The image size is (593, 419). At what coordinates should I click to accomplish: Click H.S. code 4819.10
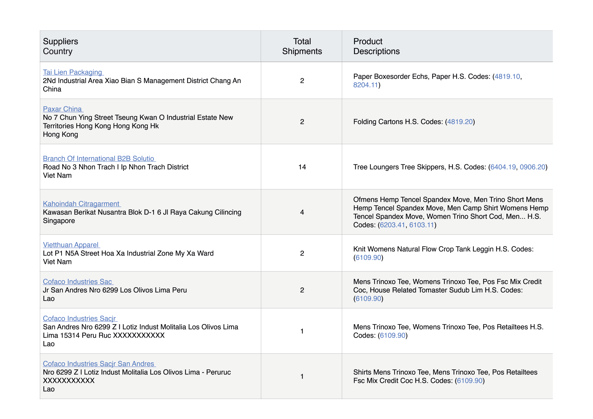tap(507, 77)
